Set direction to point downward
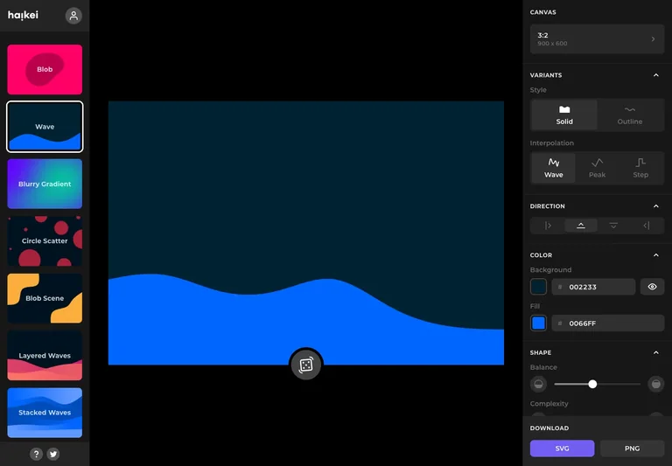 [x=613, y=226]
